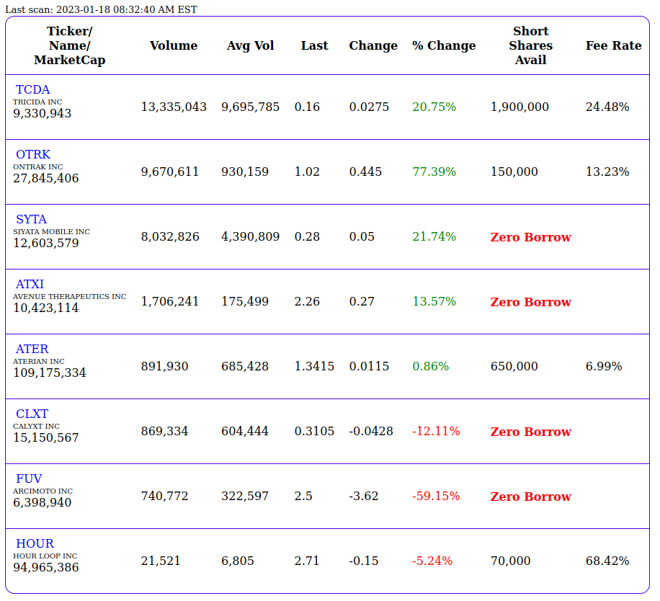Click the Ticker/Name/MarketCap header
Screen dimensions: 660x601
(x=69, y=45)
